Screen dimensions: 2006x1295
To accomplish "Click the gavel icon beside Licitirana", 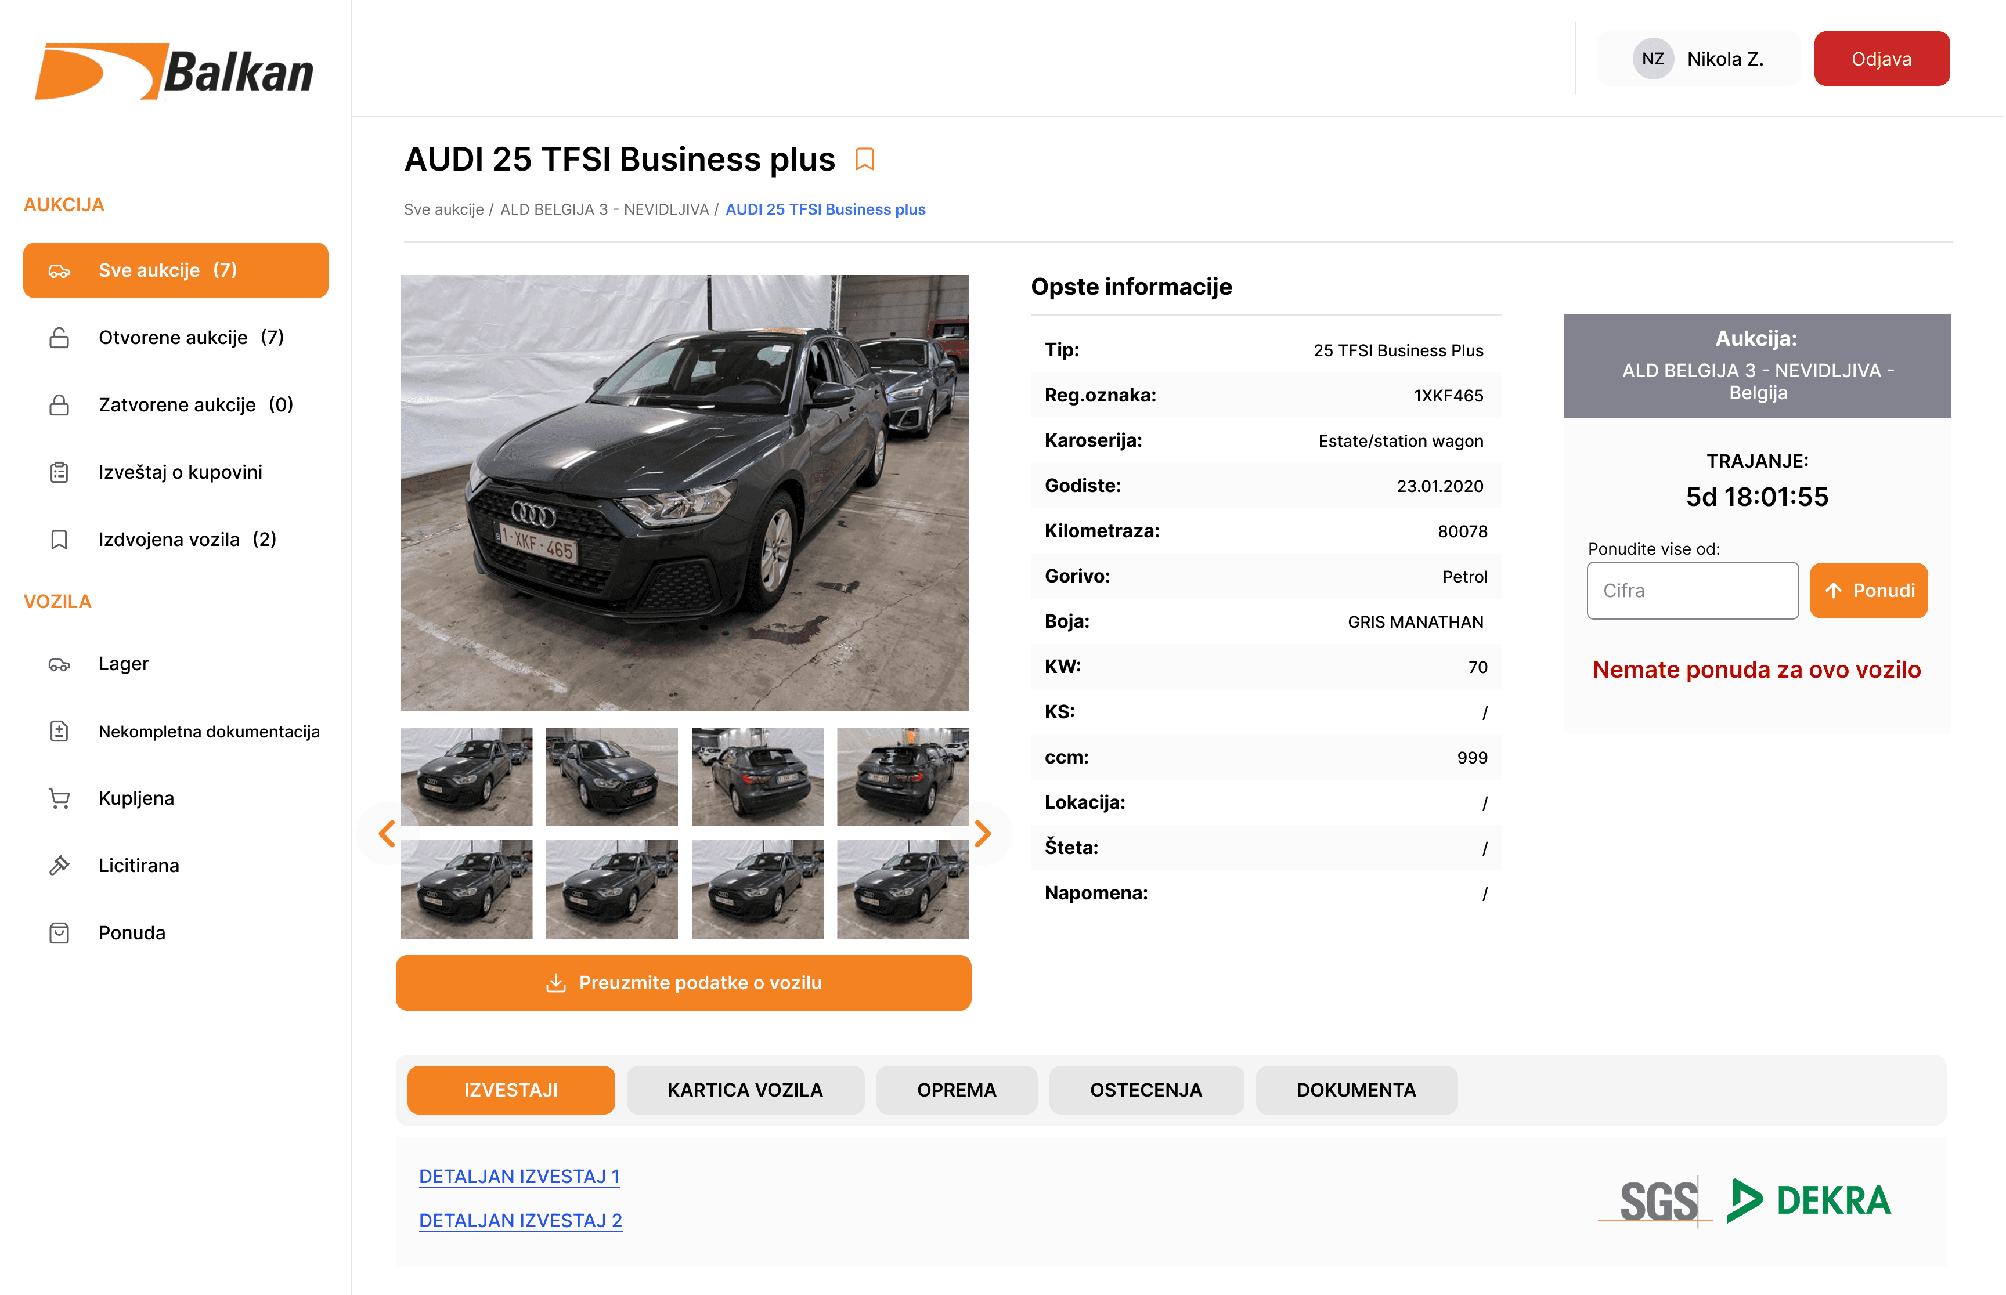I will 59,866.
